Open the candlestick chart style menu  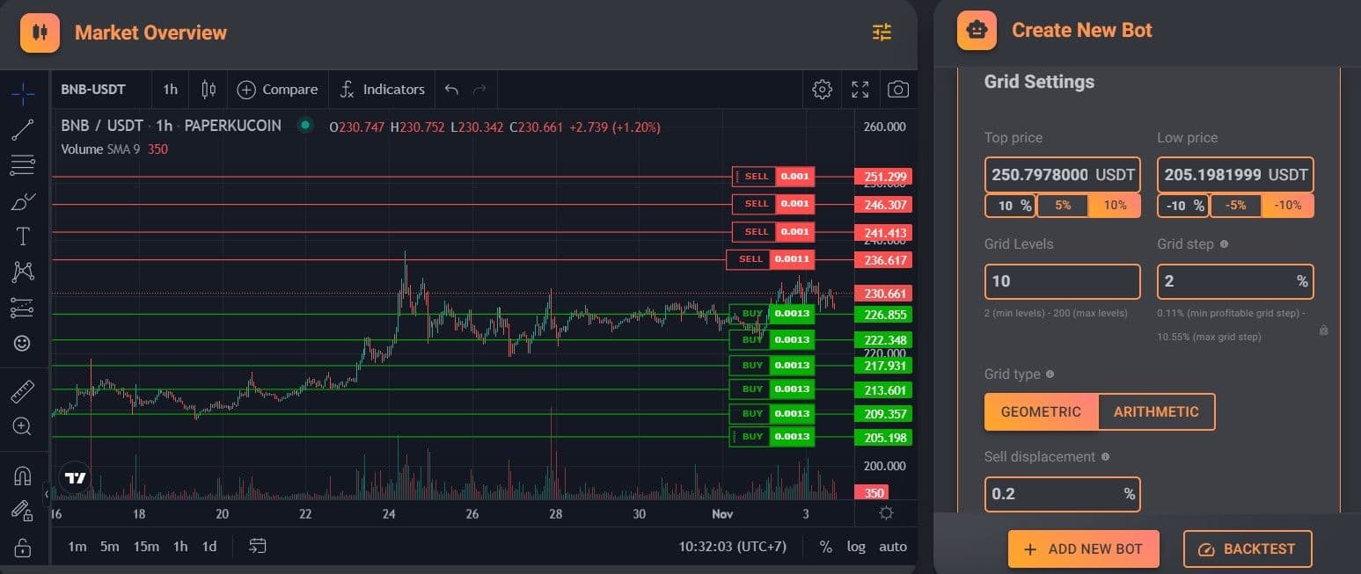point(209,90)
